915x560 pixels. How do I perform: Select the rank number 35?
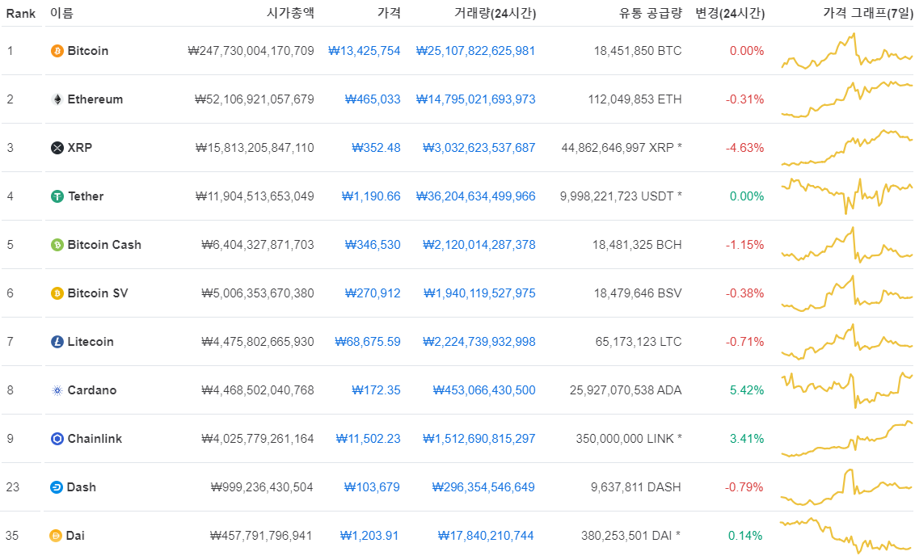(x=12, y=535)
